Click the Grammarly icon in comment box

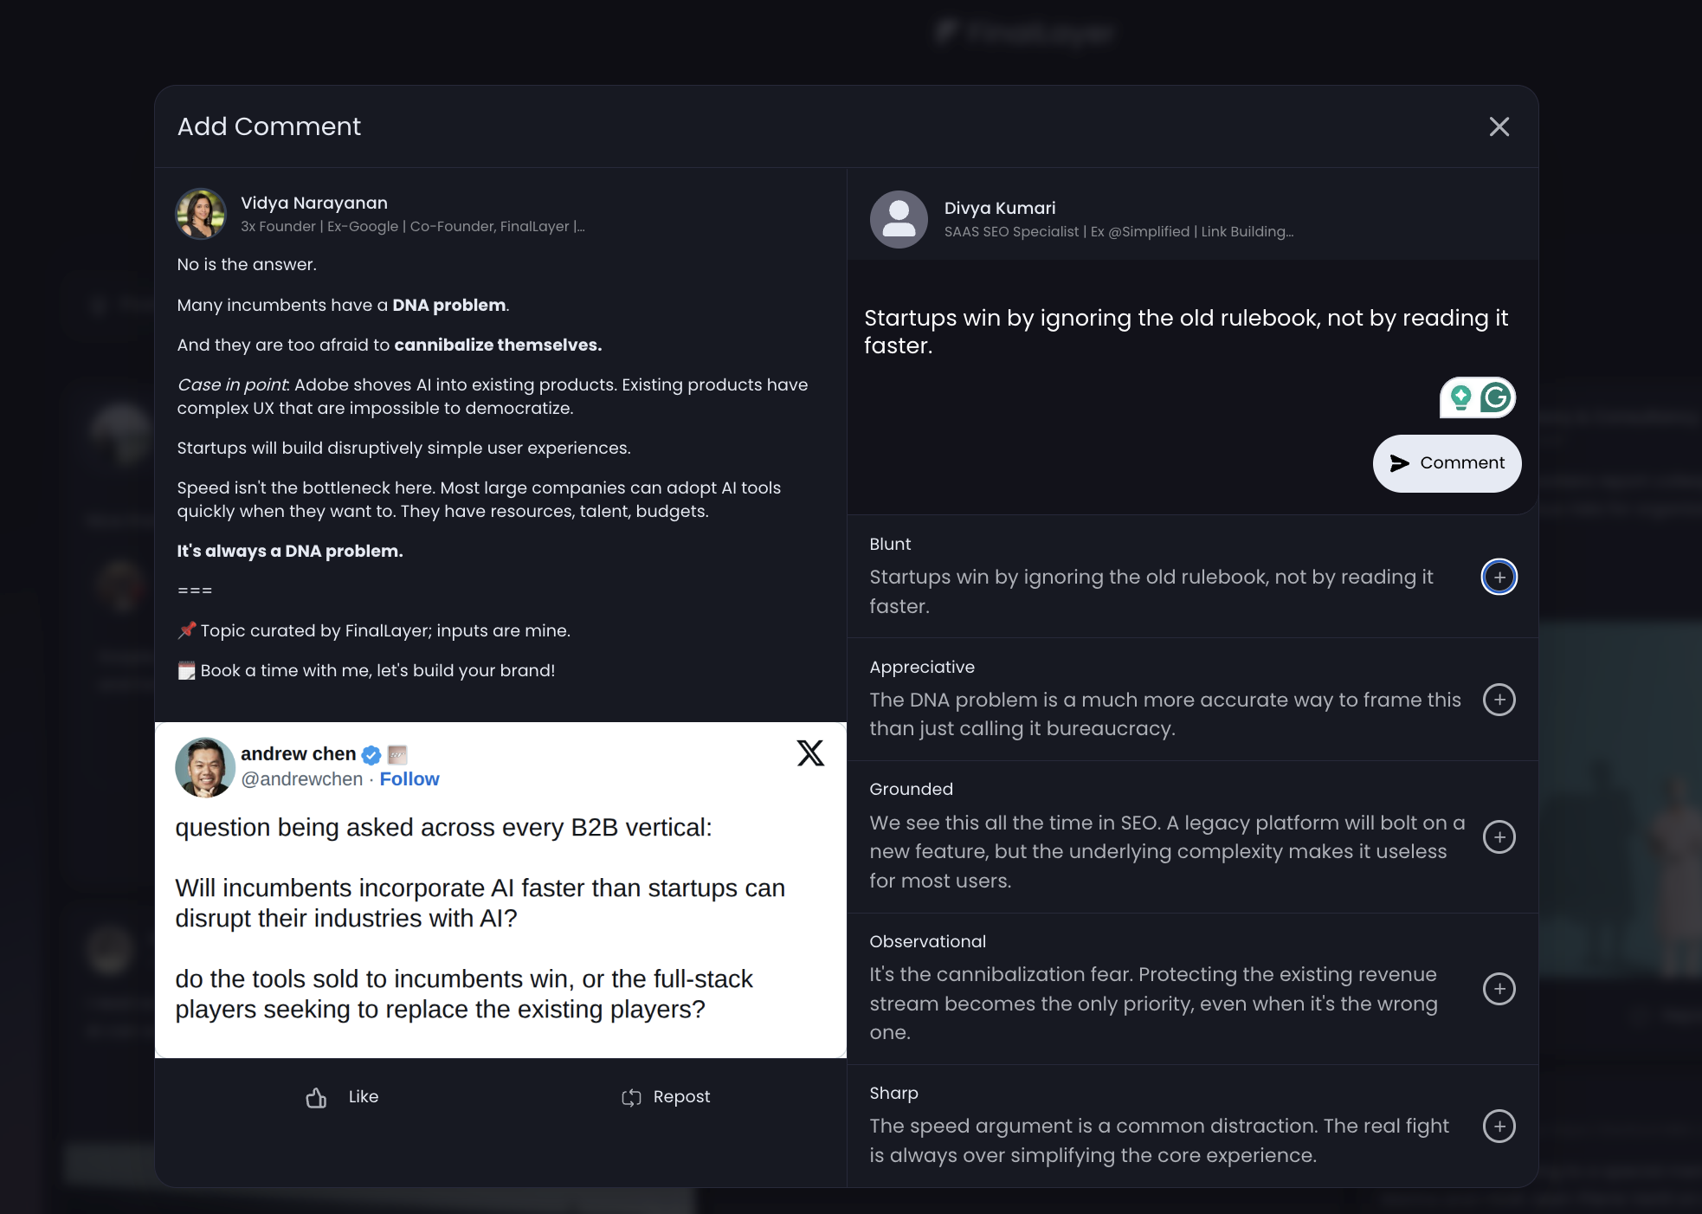point(1496,398)
